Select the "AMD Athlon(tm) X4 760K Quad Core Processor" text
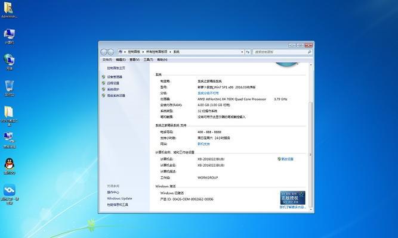Viewport: 398px width, 238px height. tap(232, 99)
